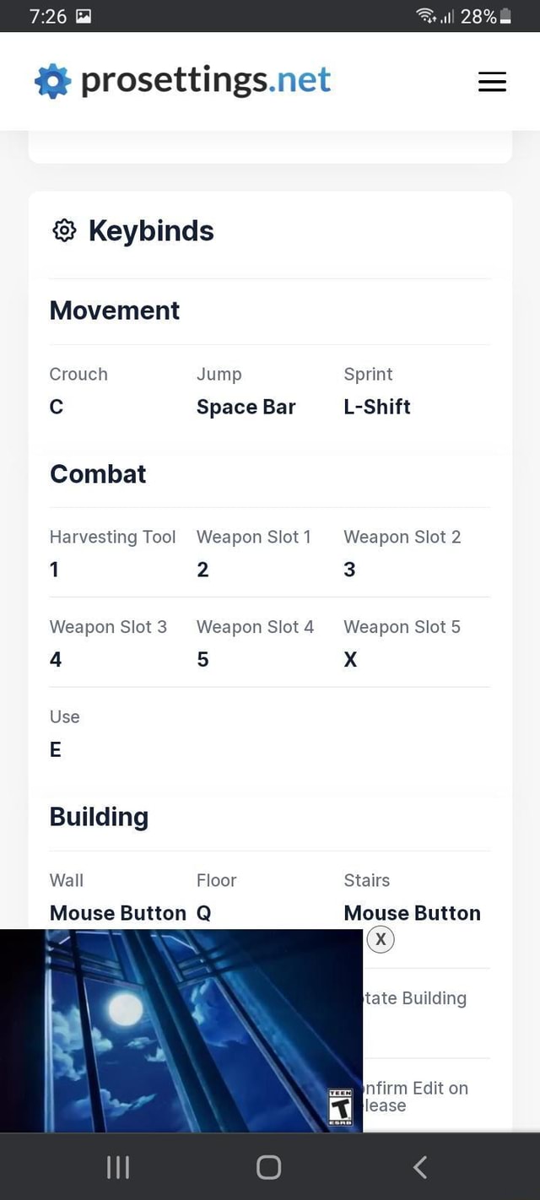The height and width of the screenshot is (1200, 540).
Task: Select the Movement section header
Action: (114, 311)
